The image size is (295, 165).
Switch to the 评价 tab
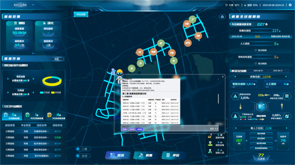coord(173,155)
